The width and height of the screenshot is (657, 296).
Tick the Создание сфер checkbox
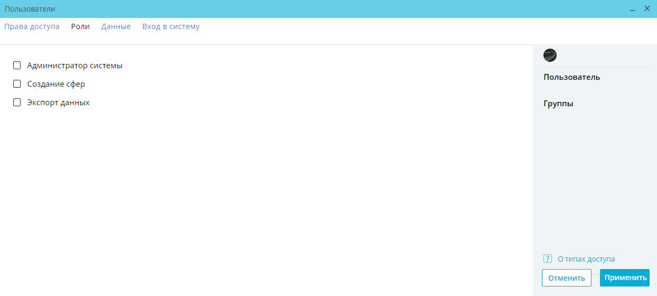17,84
